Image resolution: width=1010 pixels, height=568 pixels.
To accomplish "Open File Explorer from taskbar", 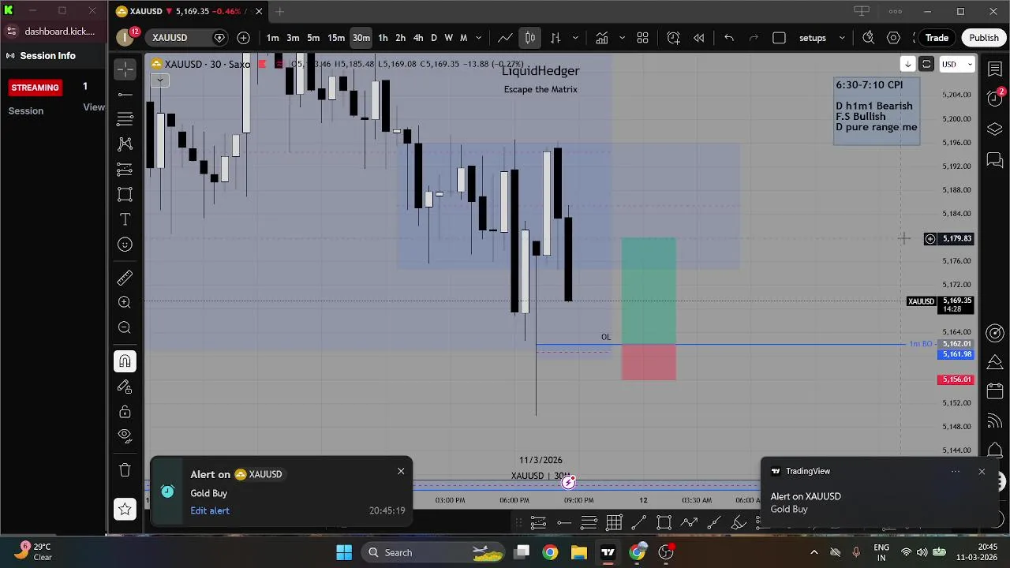I will (x=579, y=552).
